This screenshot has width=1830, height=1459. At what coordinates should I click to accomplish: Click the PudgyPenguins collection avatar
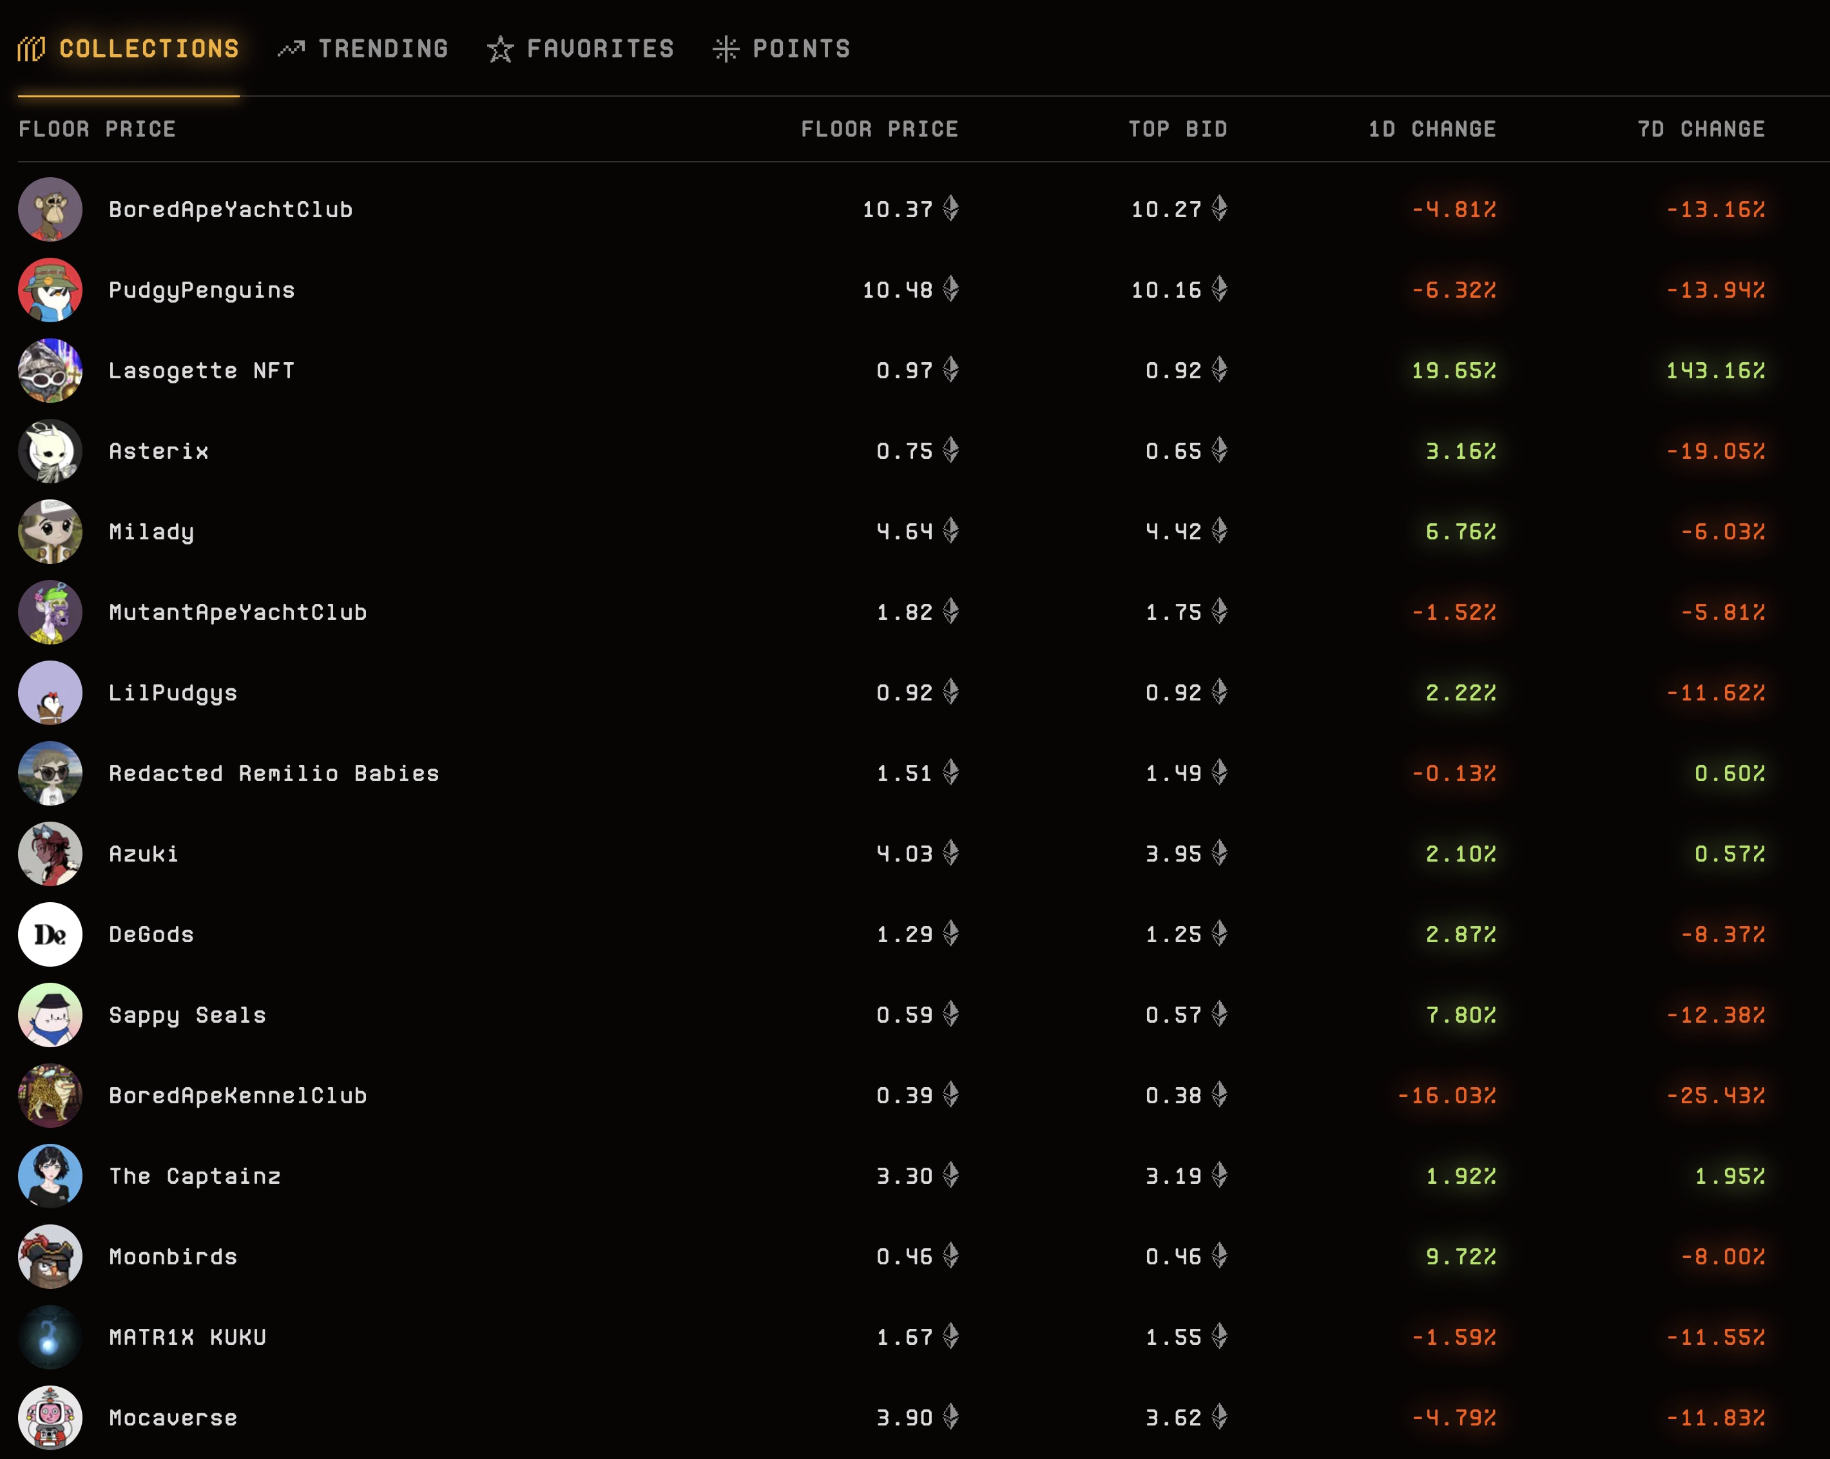[50, 290]
